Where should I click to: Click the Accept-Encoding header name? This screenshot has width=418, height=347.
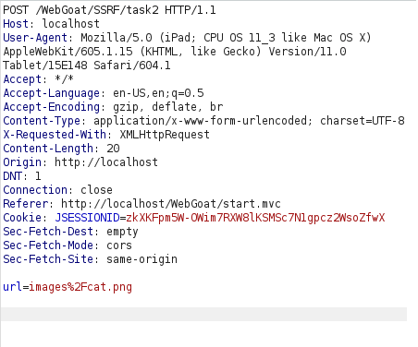(52, 107)
